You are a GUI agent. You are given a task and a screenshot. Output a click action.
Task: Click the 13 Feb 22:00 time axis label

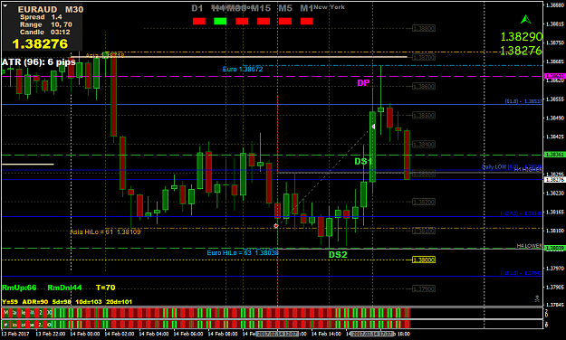point(50,334)
